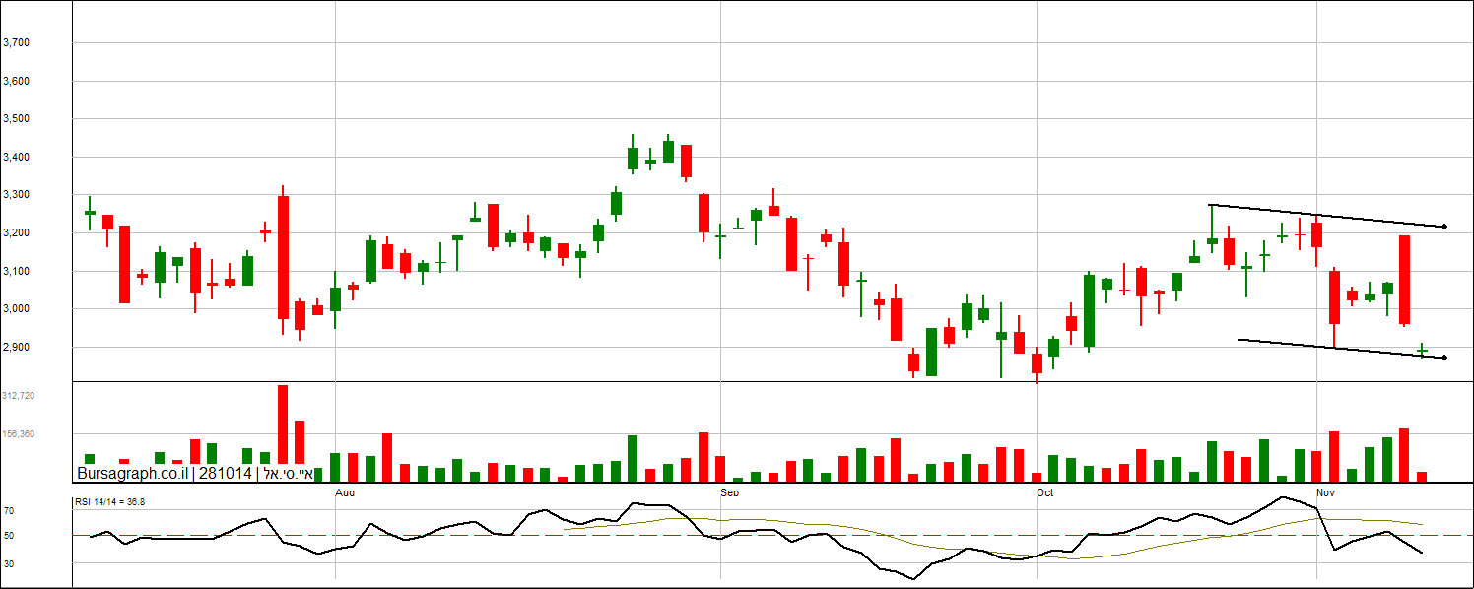Screen dimensions: 1474x589
Task: Select the 3,000 price axis label
Action: click(x=17, y=309)
